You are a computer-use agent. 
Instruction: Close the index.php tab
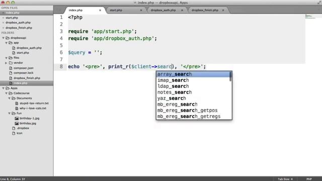[x=100, y=10]
